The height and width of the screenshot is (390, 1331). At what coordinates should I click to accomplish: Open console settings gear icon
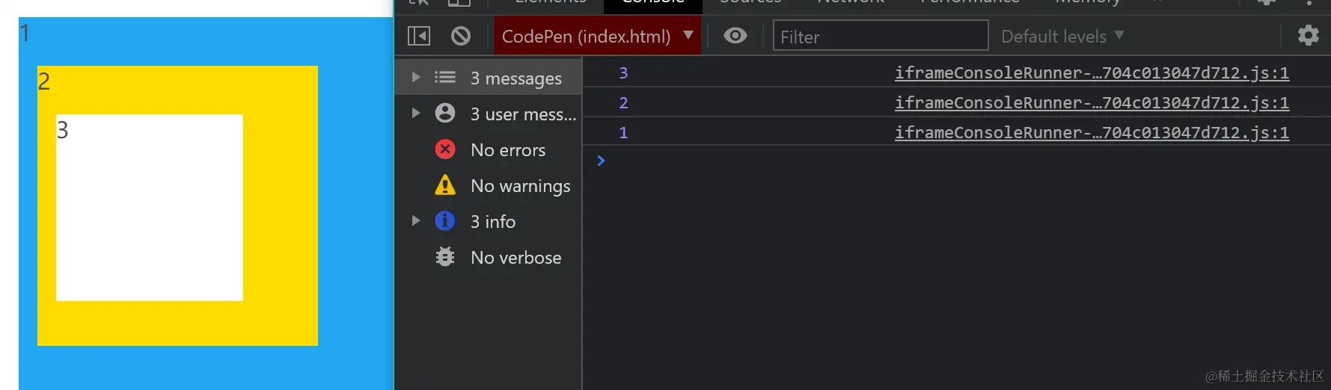point(1308,35)
